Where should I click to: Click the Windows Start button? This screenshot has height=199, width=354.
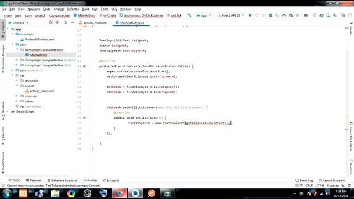tap(7, 193)
